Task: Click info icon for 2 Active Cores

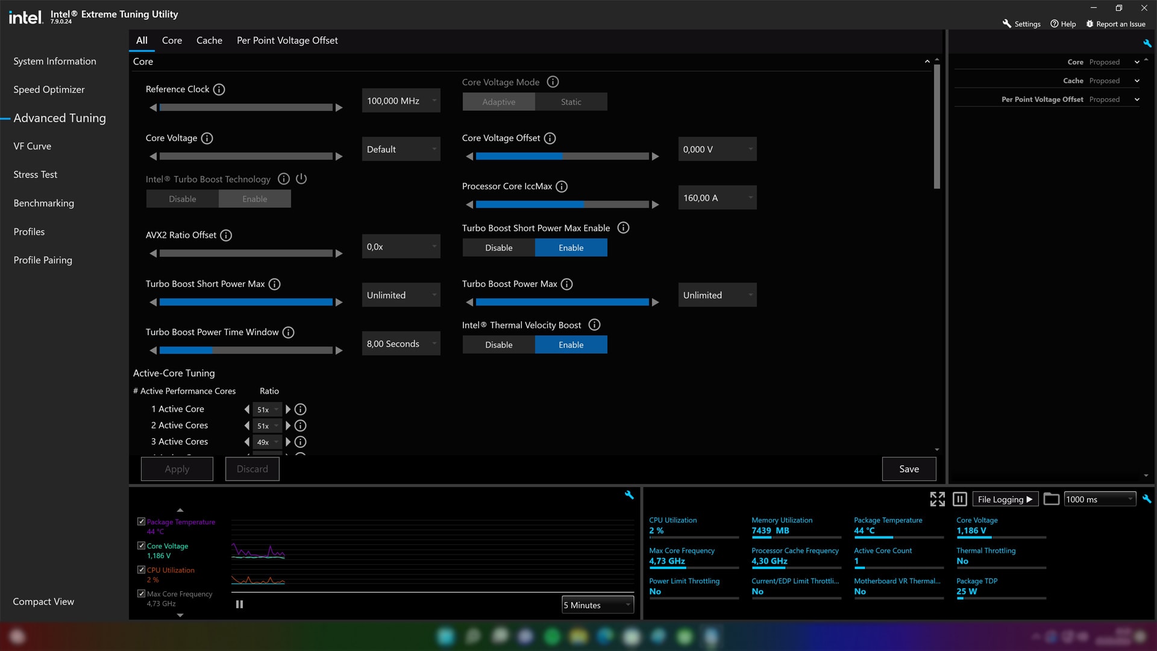Action: pos(301,426)
